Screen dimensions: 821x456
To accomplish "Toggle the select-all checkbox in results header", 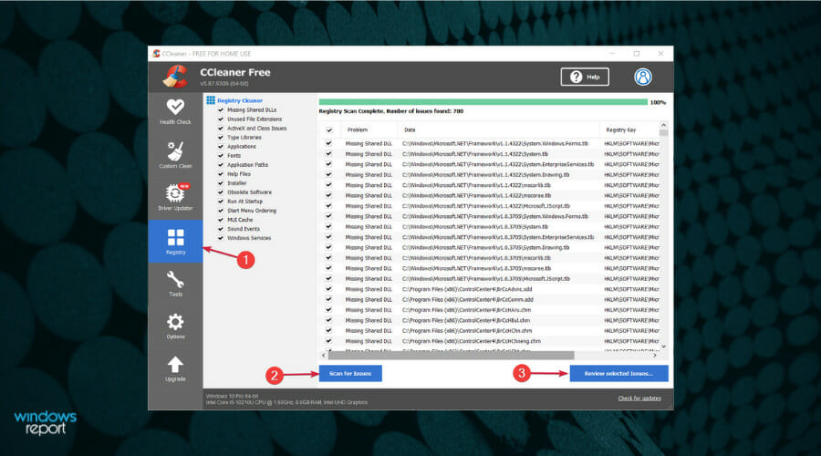I will pos(328,130).
